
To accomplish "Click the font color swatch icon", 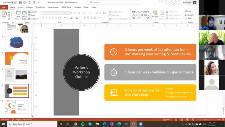I will (77, 18).
